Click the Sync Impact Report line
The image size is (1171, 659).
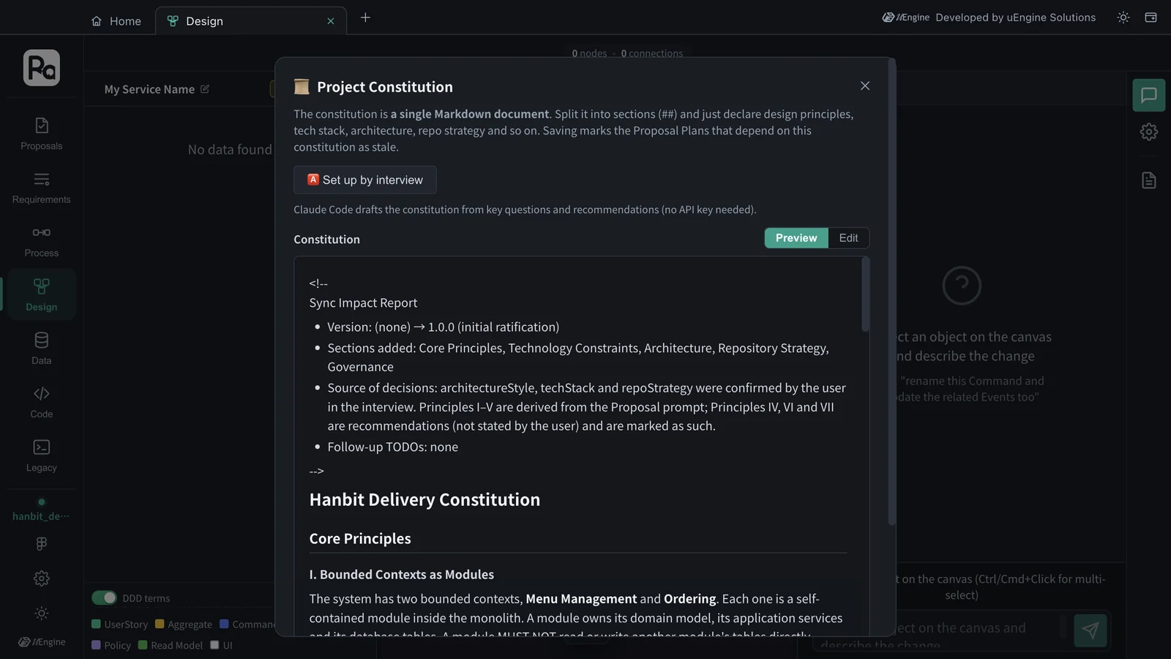[x=363, y=302]
